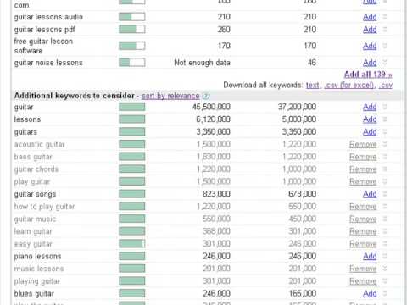Add the guitar noise lessons keyword
Screen dimensions: 407x305
pos(370,63)
